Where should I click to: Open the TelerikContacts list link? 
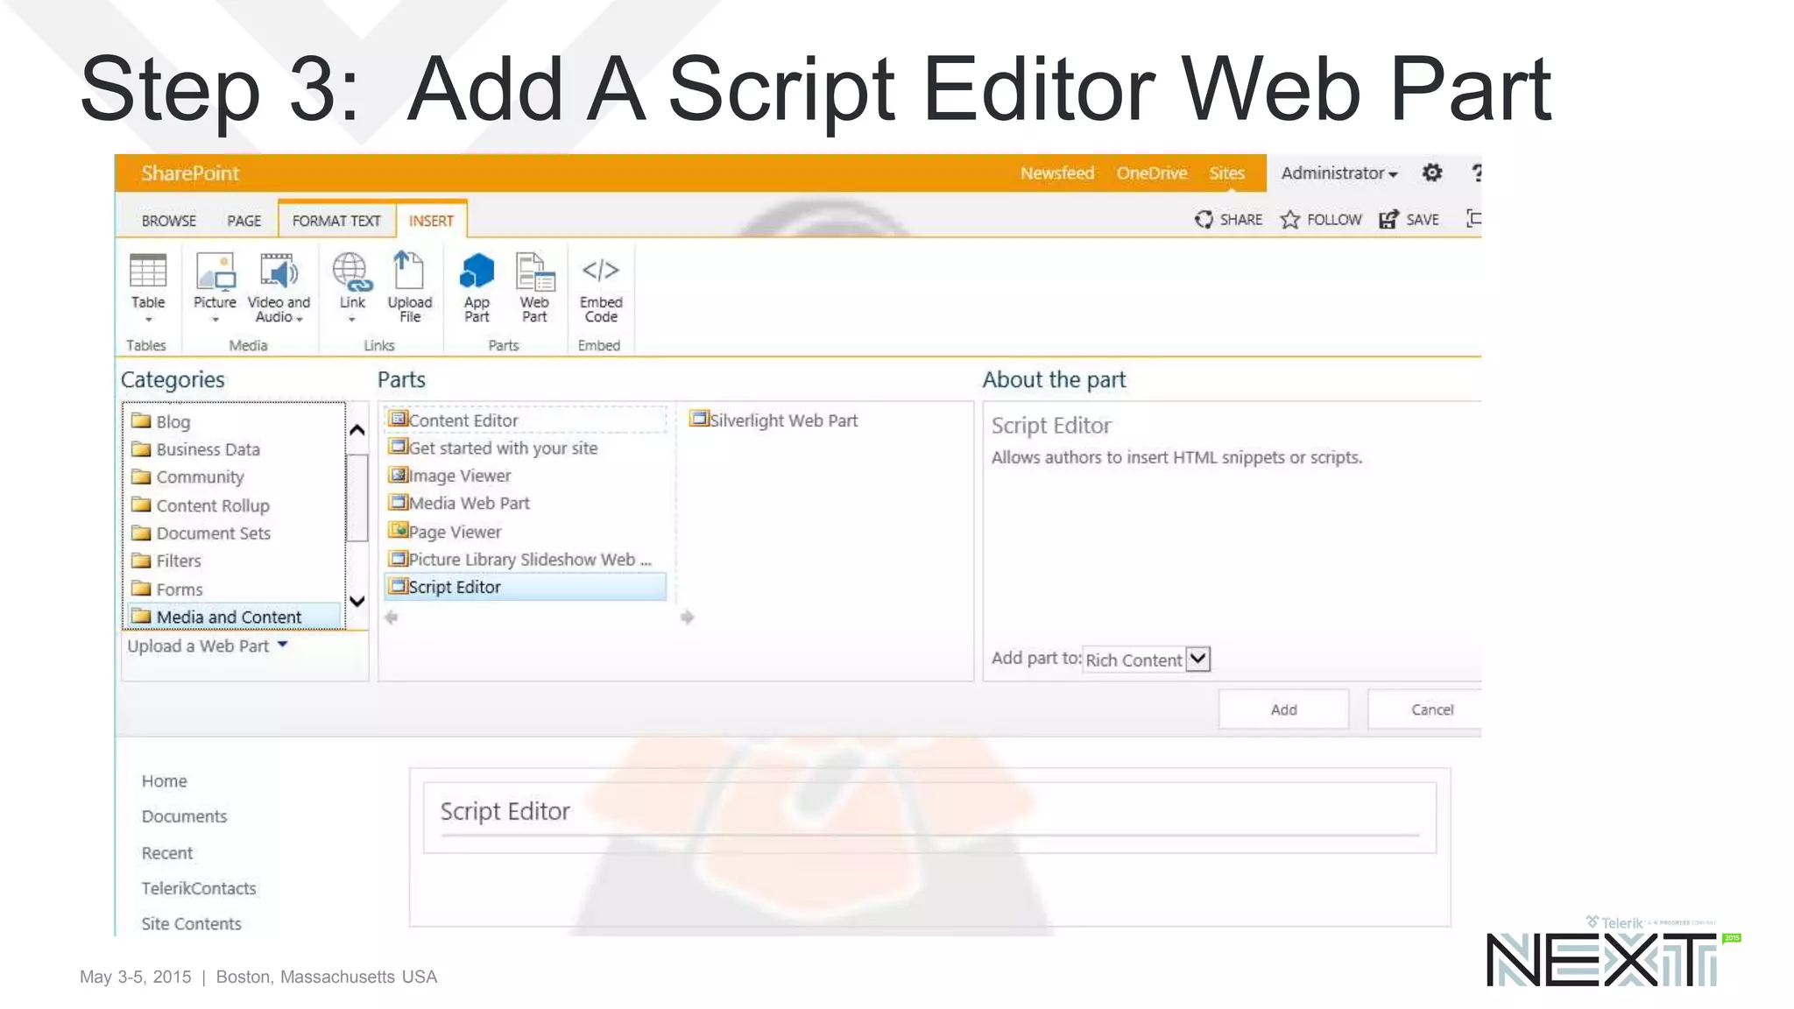[199, 888]
